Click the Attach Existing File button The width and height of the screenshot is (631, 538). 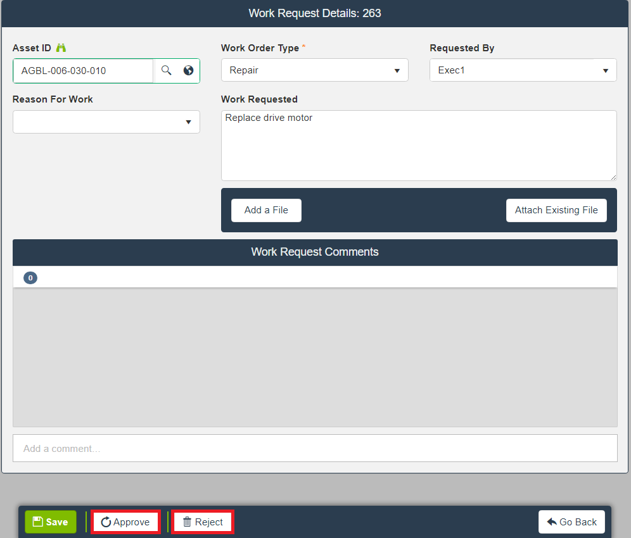click(x=556, y=211)
